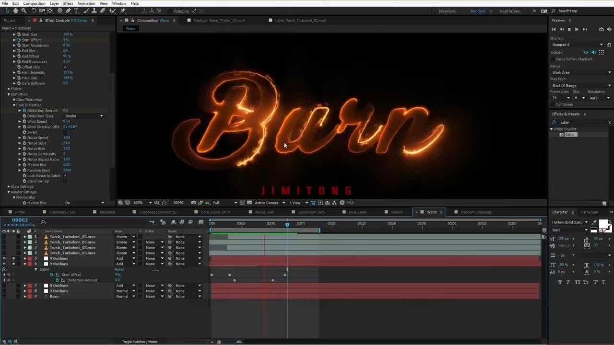Screen dimensions: 614x345
Task: Select the Clone Stamp tool
Action: coord(94,11)
